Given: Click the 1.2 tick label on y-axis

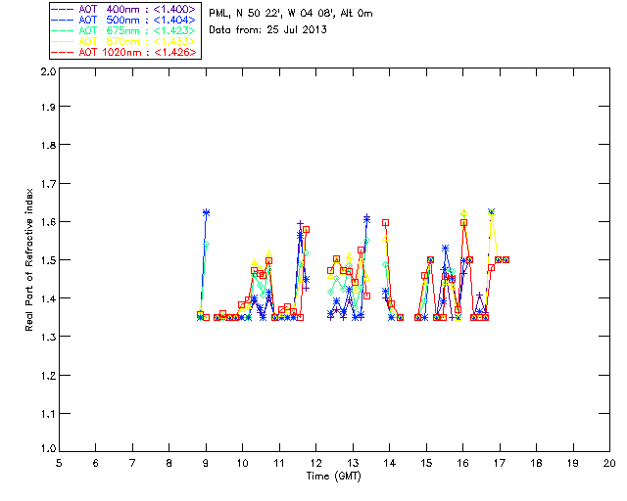Looking at the screenshot, I should pyautogui.click(x=48, y=376).
